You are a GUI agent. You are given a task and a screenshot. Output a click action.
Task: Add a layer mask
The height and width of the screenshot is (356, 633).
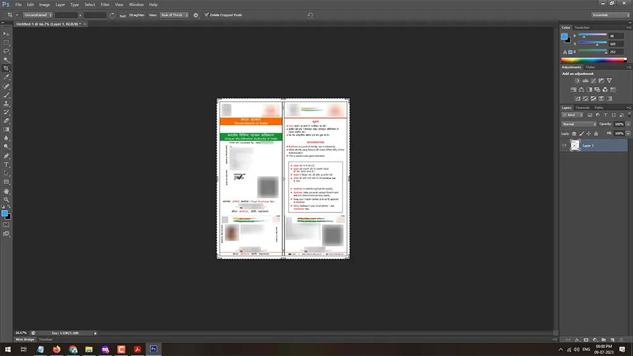click(586, 340)
